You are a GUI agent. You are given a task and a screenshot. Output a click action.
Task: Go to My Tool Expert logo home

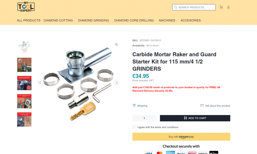[x=26, y=7]
